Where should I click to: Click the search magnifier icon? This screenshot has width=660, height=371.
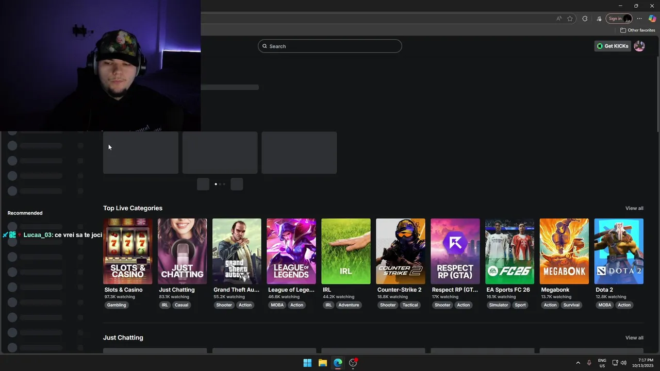265,46
